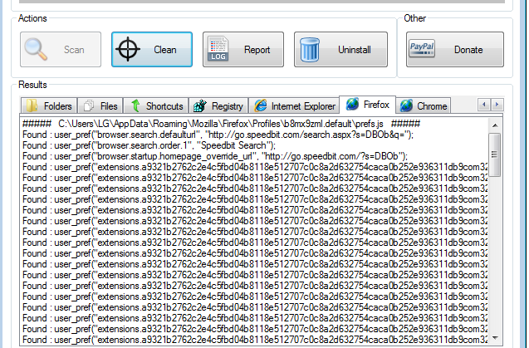The width and height of the screenshot is (529, 348).
Task: Switch to the Chrome tab
Action: [x=424, y=105]
